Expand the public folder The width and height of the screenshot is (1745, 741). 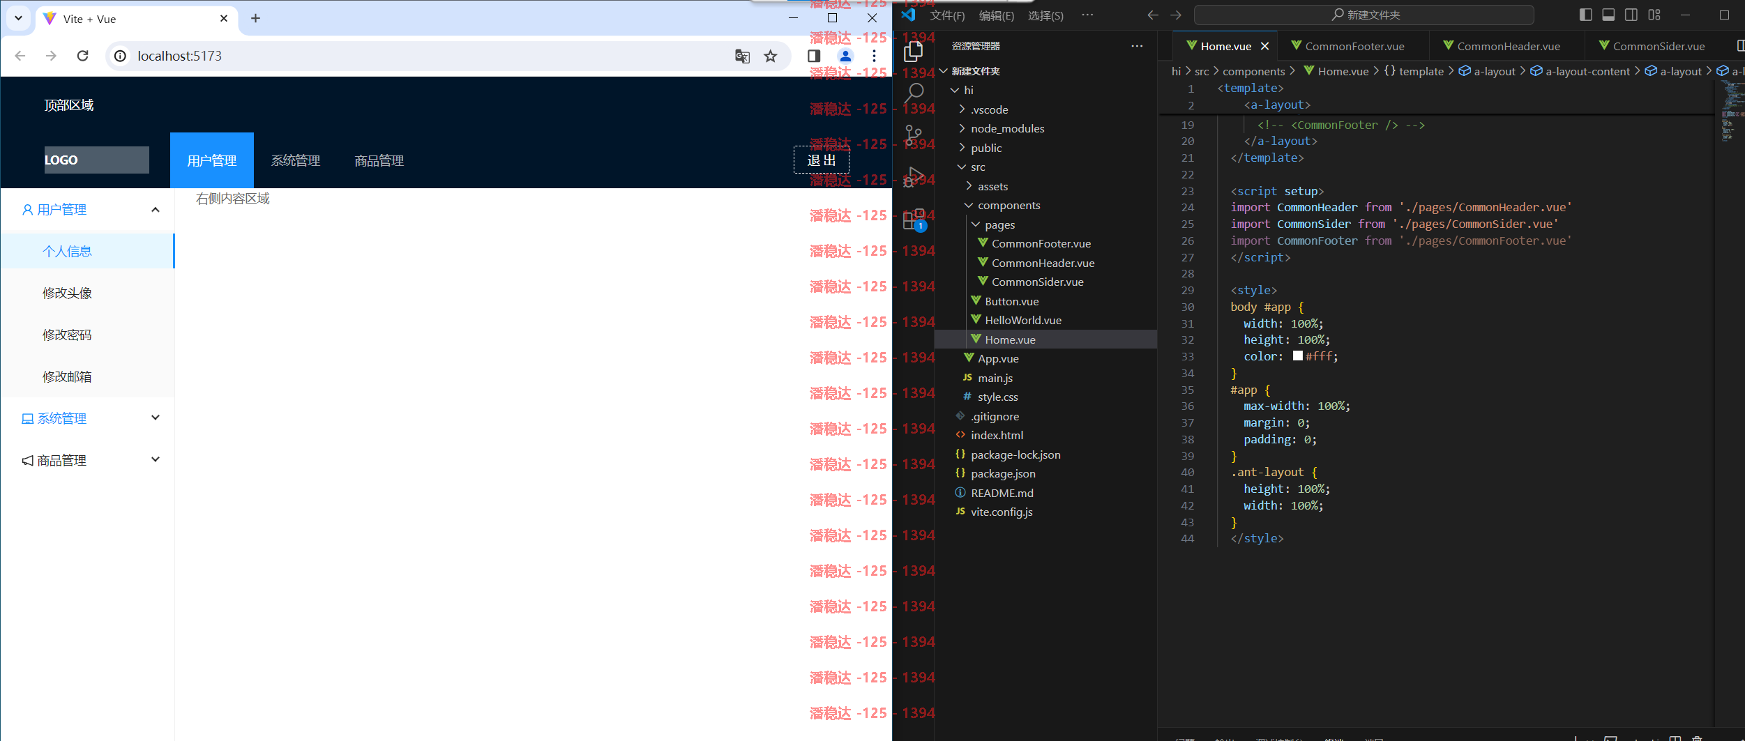pos(1045,148)
